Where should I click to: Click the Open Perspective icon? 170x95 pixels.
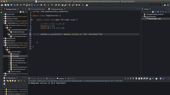165,5
